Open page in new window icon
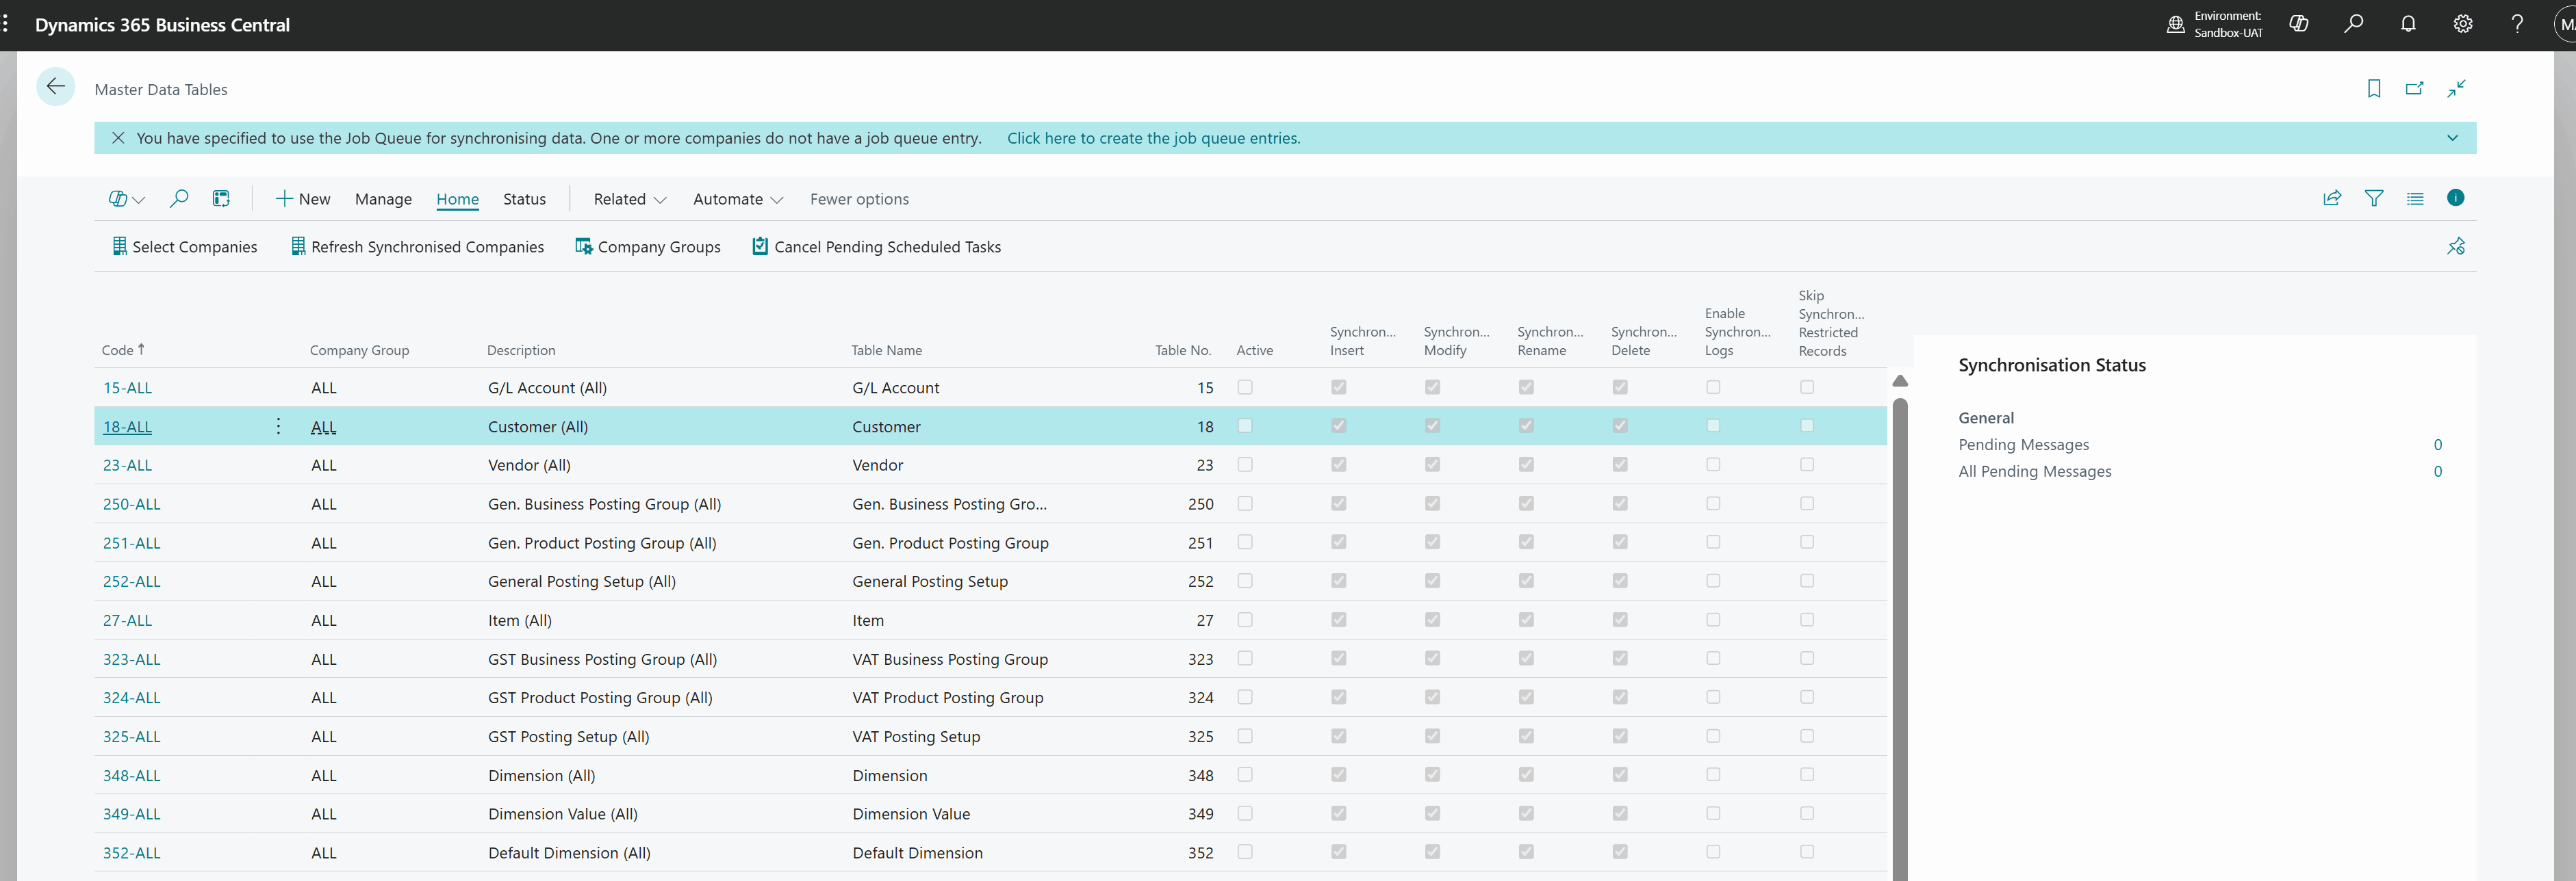 tap(2414, 89)
